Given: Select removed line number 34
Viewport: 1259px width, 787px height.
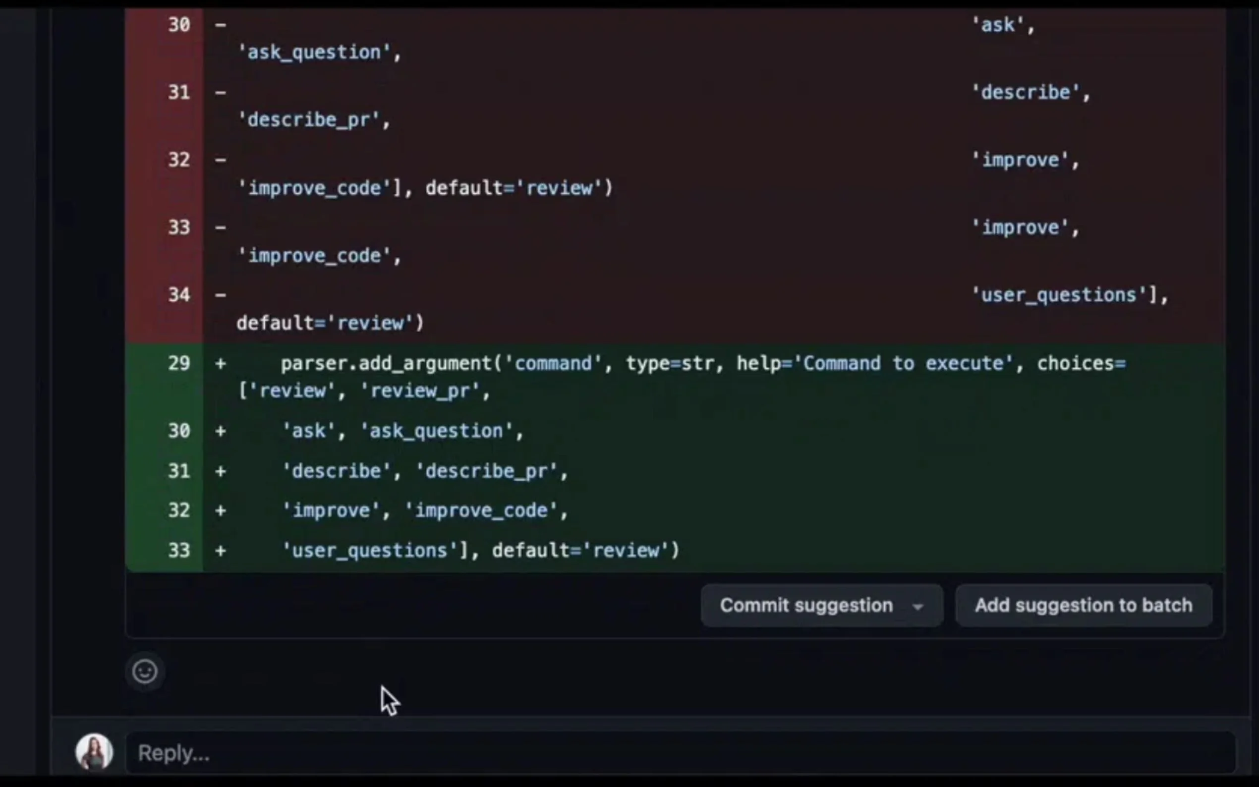Looking at the screenshot, I should click(179, 295).
